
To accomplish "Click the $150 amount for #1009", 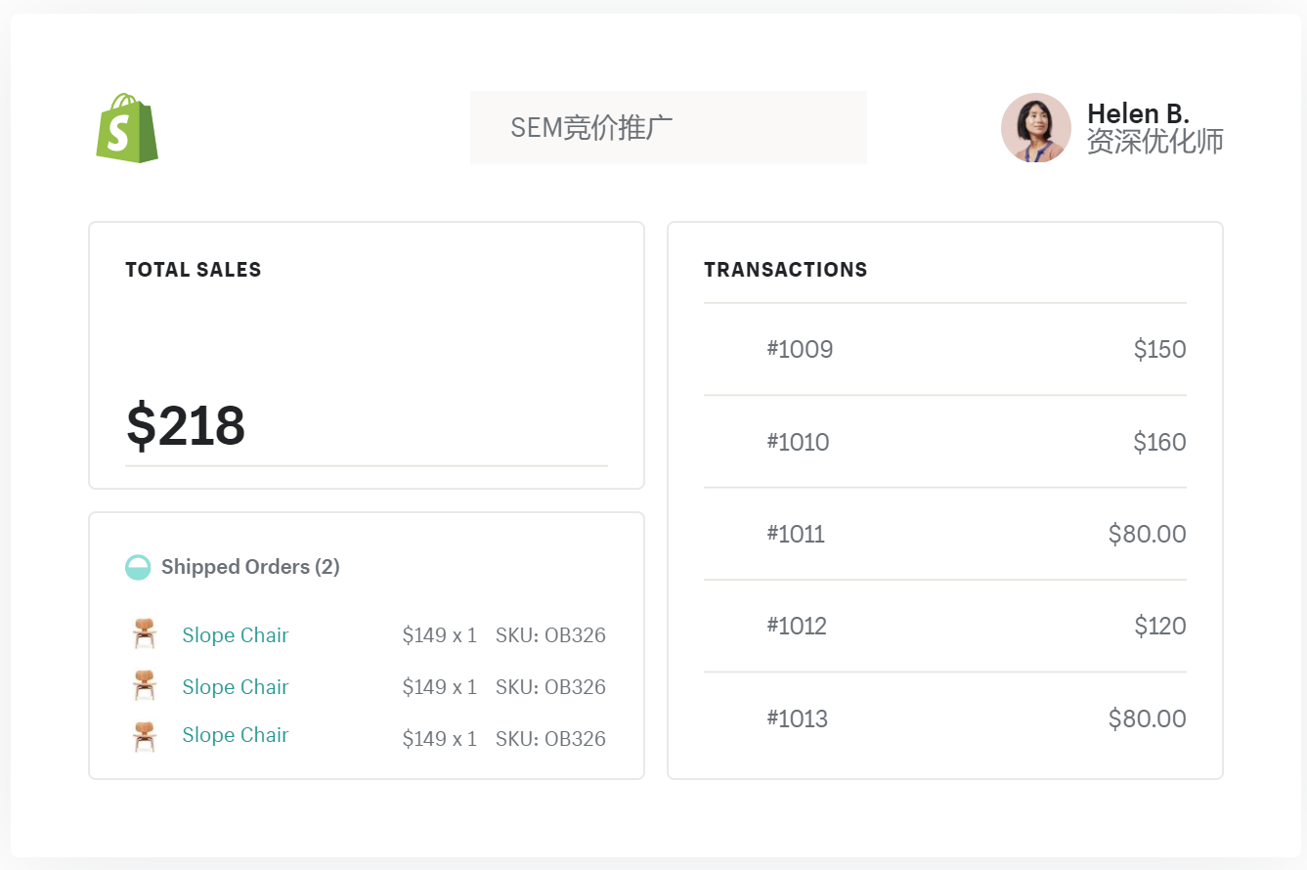I will point(1159,349).
